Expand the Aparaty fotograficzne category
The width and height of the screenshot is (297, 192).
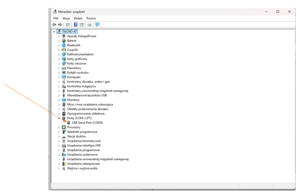click(59, 36)
